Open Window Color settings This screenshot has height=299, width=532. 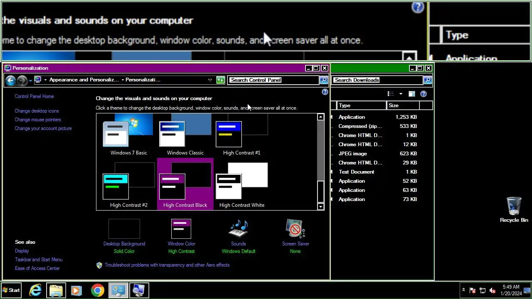(x=181, y=236)
